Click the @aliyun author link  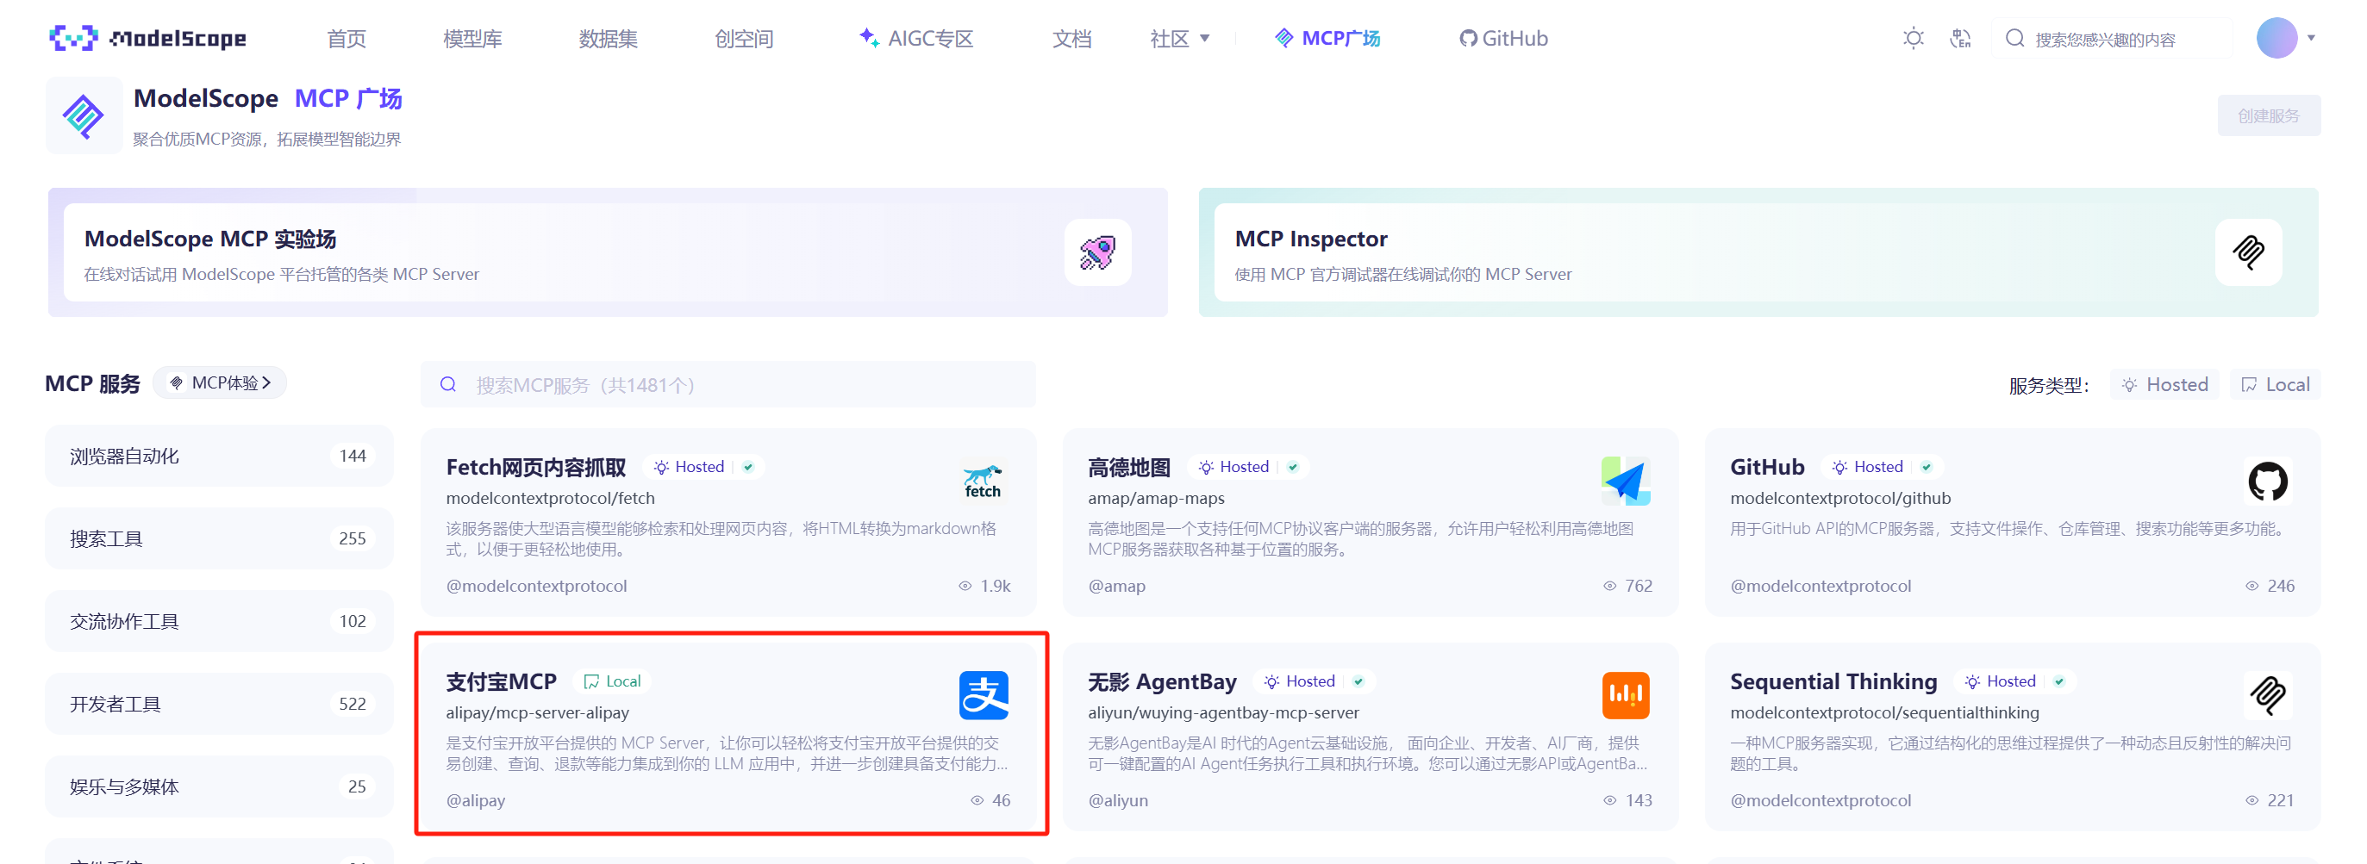pyautogui.click(x=1118, y=800)
